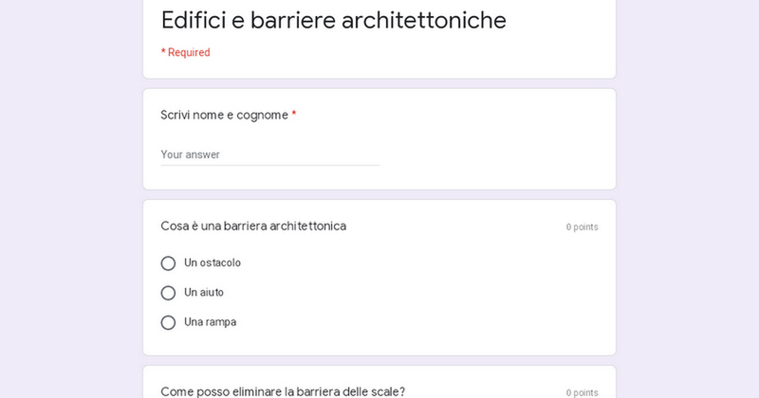Click empty space below "Una rampa" in the question card
Image resolution: width=759 pixels, height=398 pixels.
pyautogui.click(x=379, y=343)
